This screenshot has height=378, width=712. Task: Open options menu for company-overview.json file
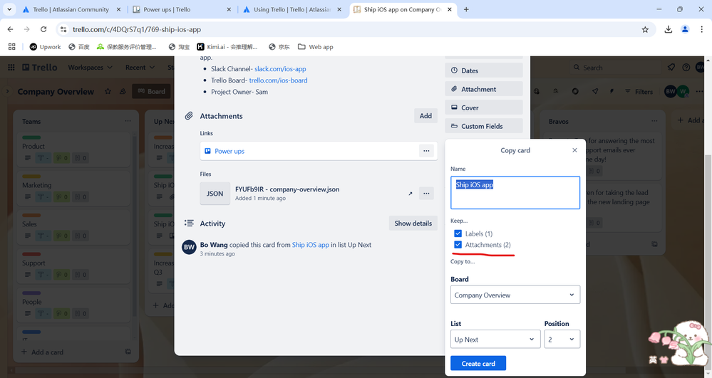(x=426, y=194)
